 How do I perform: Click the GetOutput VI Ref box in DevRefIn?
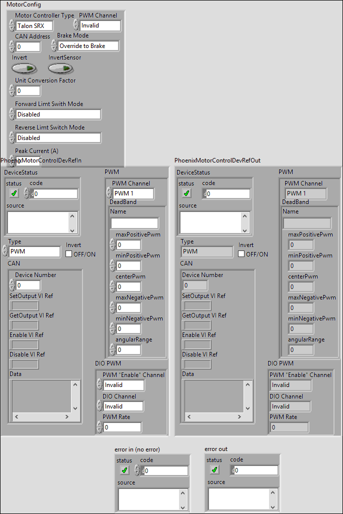click(x=25, y=325)
